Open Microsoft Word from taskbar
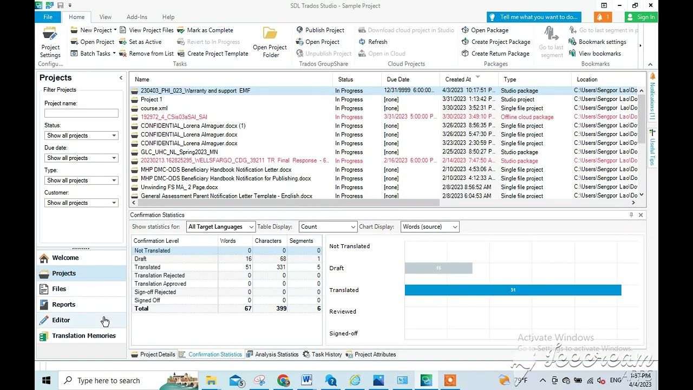 pos(307,381)
